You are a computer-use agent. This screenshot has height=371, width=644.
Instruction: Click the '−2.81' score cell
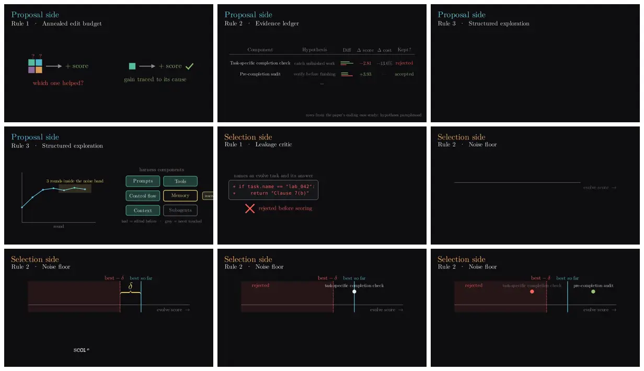(365, 63)
